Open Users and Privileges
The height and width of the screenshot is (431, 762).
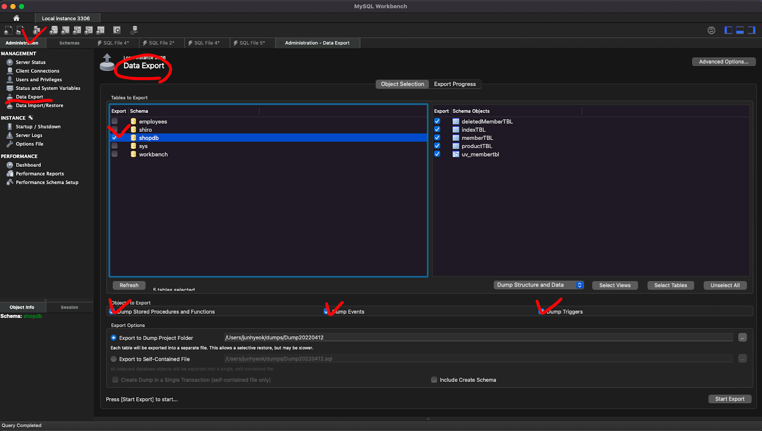click(x=39, y=80)
